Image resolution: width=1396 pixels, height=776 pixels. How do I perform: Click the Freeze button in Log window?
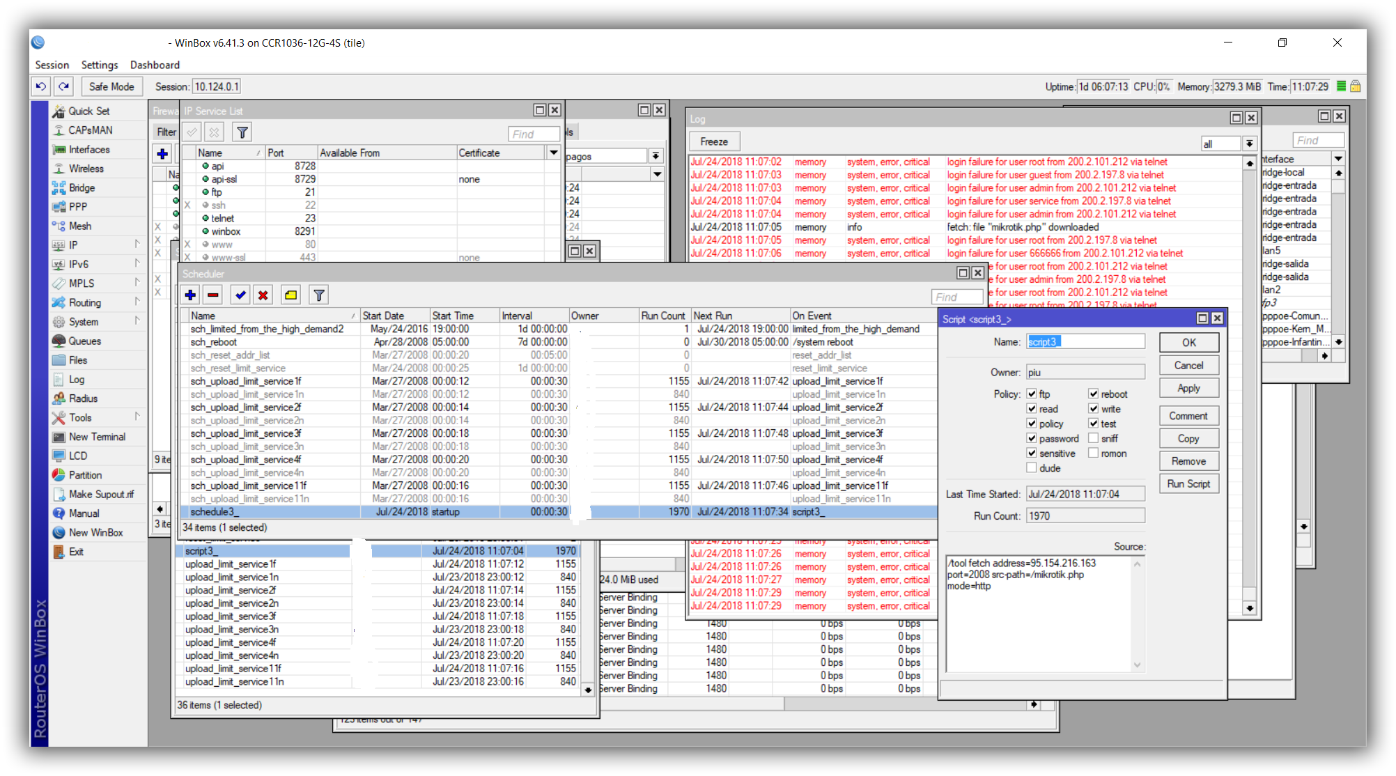(x=714, y=141)
